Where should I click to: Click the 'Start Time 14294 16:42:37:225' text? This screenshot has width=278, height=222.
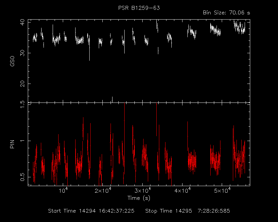(91, 211)
